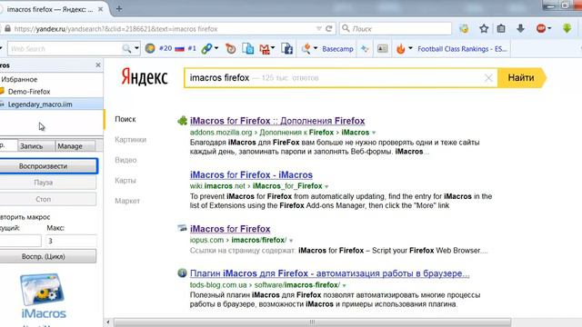Click the Воспроизвести play button

pyautogui.click(x=48, y=166)
